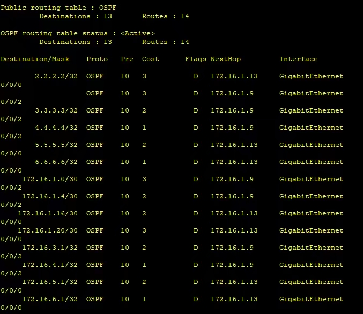Select destination 5.5.5.5/32
363x314 pixels.
click(56, 145)
